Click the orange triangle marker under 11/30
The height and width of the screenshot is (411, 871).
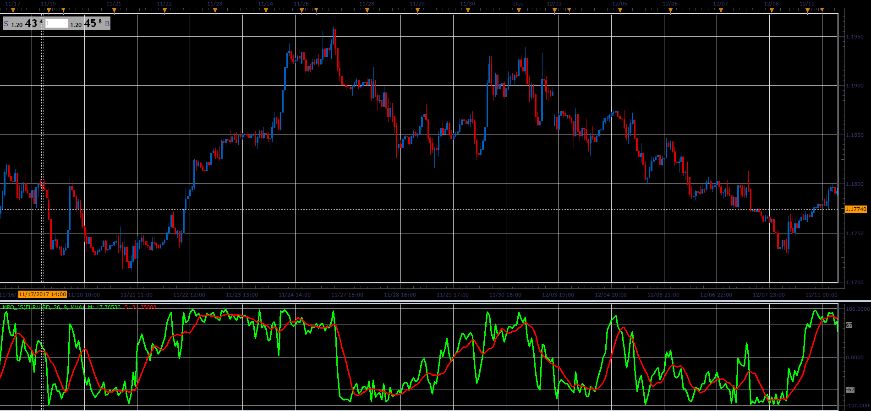tap(468, 10)
